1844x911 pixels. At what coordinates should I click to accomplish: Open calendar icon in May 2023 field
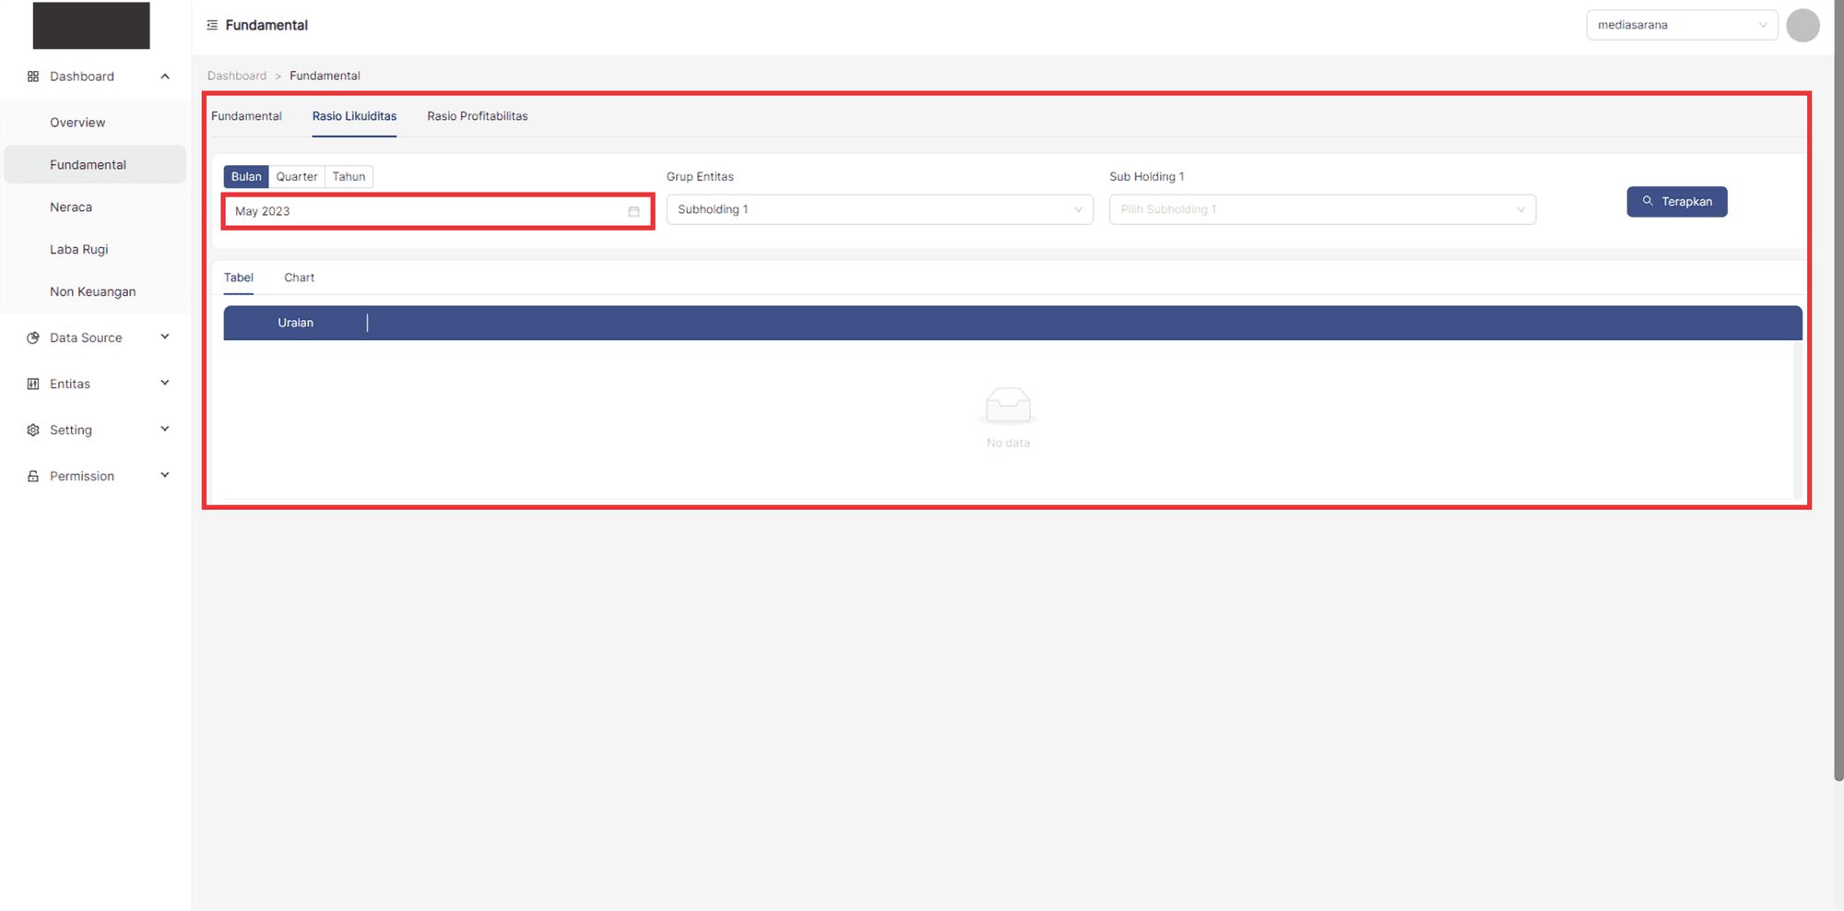[633, 211]
